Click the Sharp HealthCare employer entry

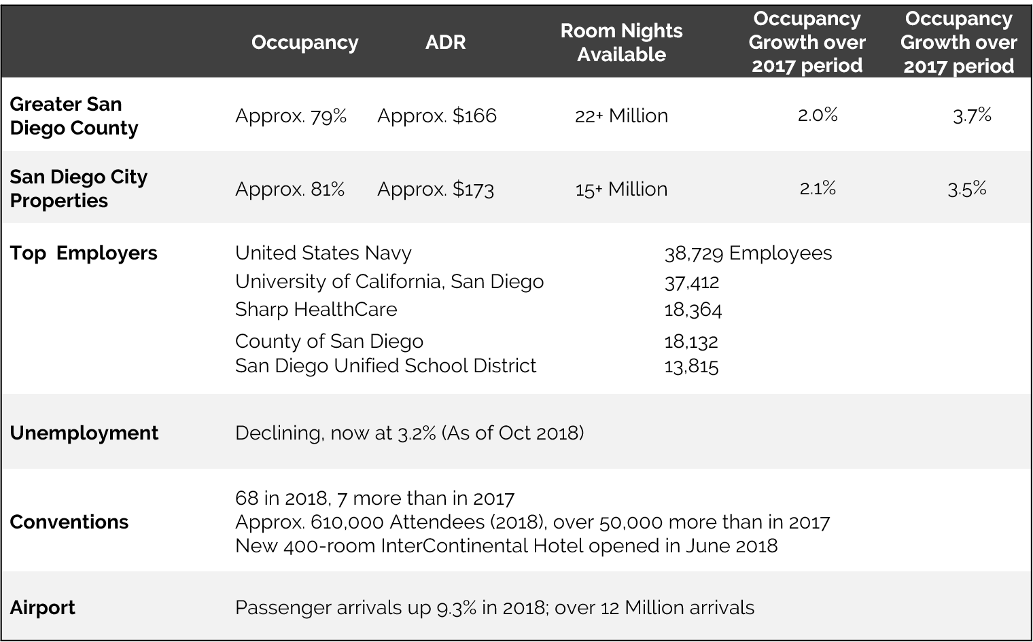point(316,310)
